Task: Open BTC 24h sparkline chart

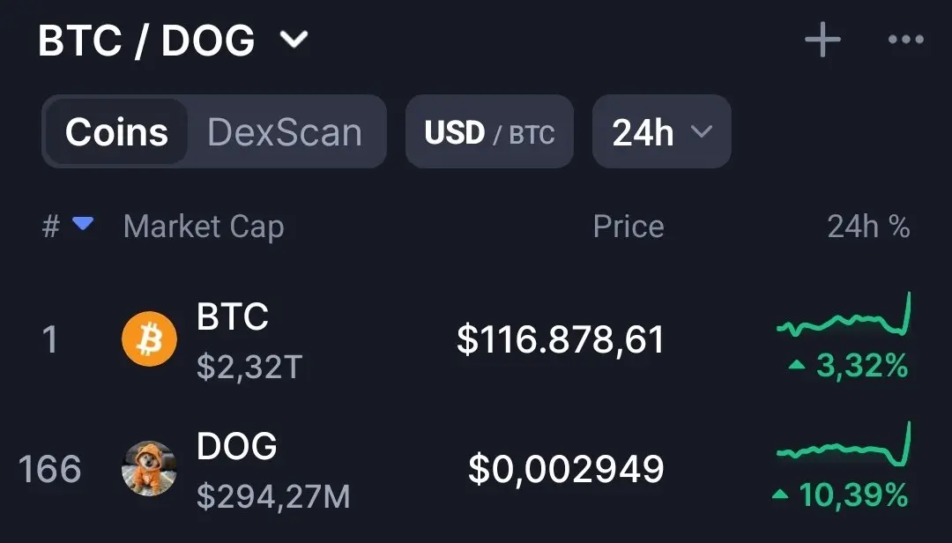Action: pos(844,316)
